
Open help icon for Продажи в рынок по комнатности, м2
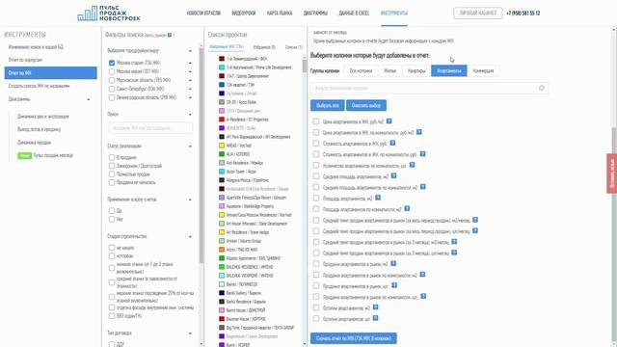click(x=422, y=274)
